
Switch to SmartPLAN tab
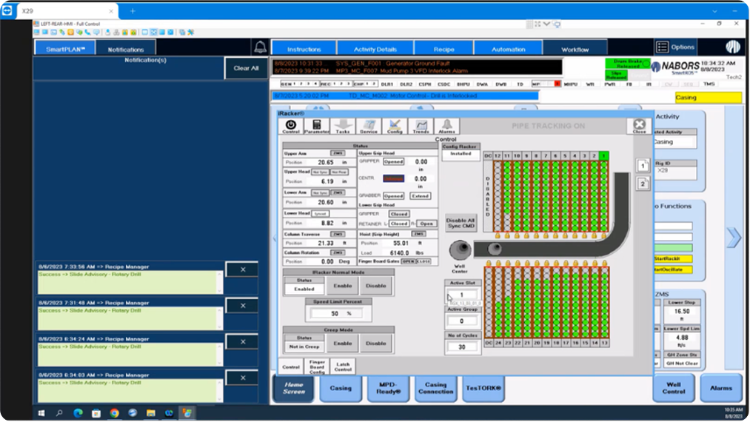tap(66, 50)
